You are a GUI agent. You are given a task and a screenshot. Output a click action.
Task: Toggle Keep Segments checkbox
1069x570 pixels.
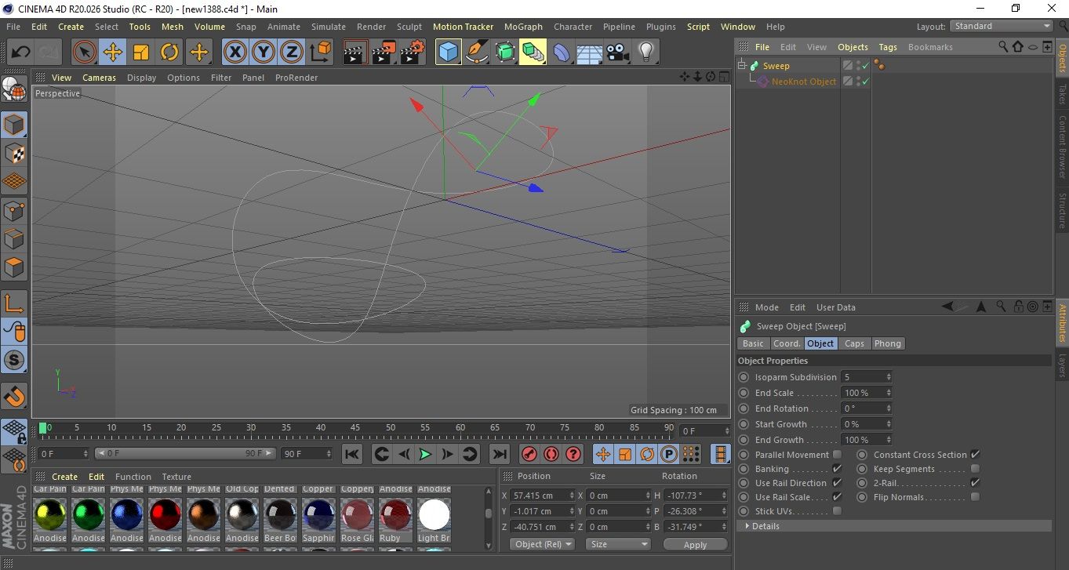coord(975,469)
